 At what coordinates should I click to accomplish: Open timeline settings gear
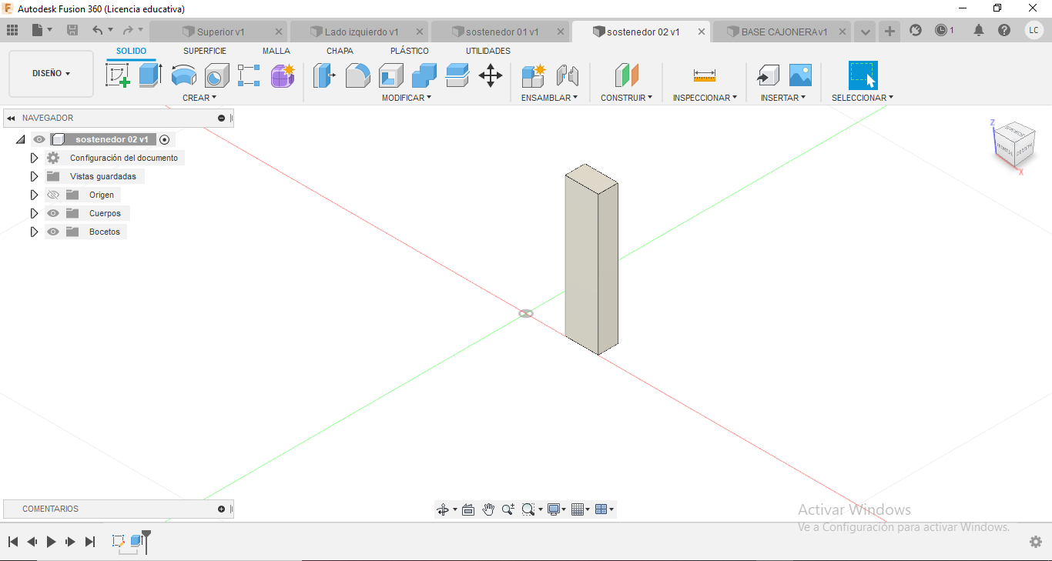click(x=1036, y=542)
